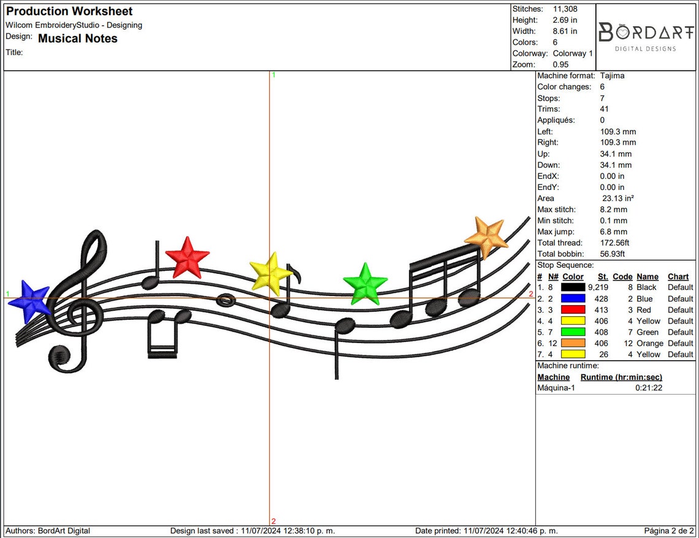Click the 'Colorway 1' value
Screen dimensions: 699x538
pos(573,53)
